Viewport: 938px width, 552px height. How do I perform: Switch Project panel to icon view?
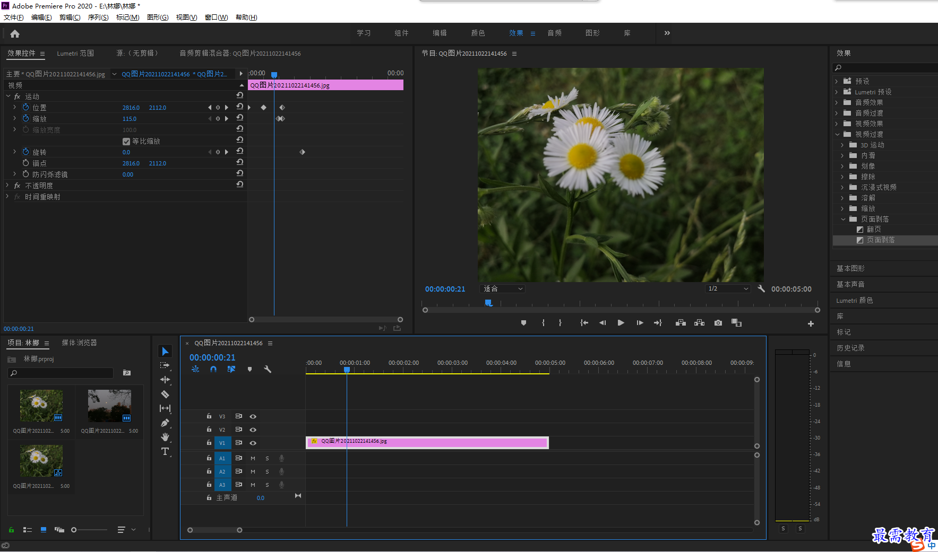(x=44, y=530)
